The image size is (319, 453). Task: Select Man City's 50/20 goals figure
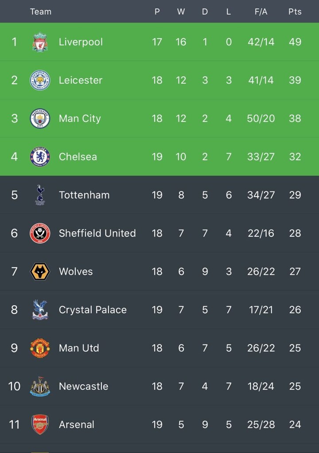[261, 118]
